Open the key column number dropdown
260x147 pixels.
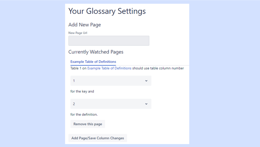click(x=111, y=81)
